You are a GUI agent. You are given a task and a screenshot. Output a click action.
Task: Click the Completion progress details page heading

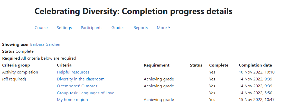pos(133,11)
